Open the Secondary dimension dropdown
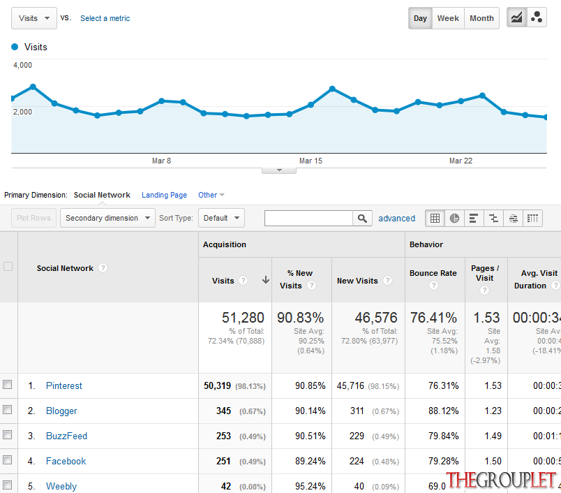This screenshot has width=561, height=493. (107, 218)
